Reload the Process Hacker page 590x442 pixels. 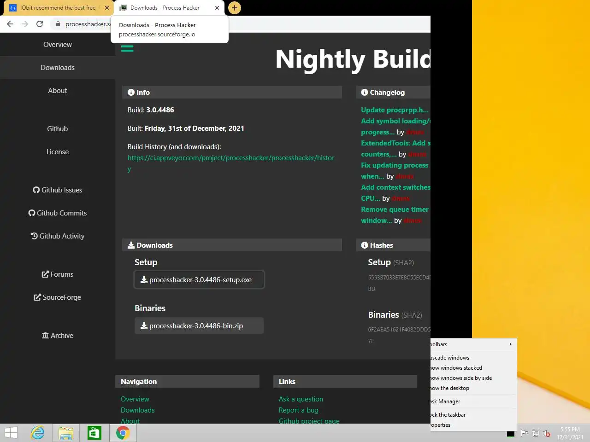tap(40, 24)
